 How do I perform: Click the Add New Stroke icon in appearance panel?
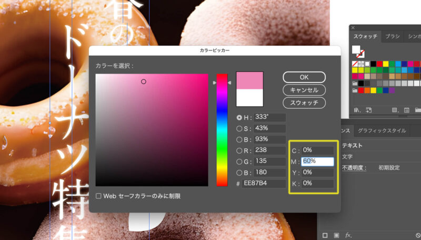[x=325, y=235]
